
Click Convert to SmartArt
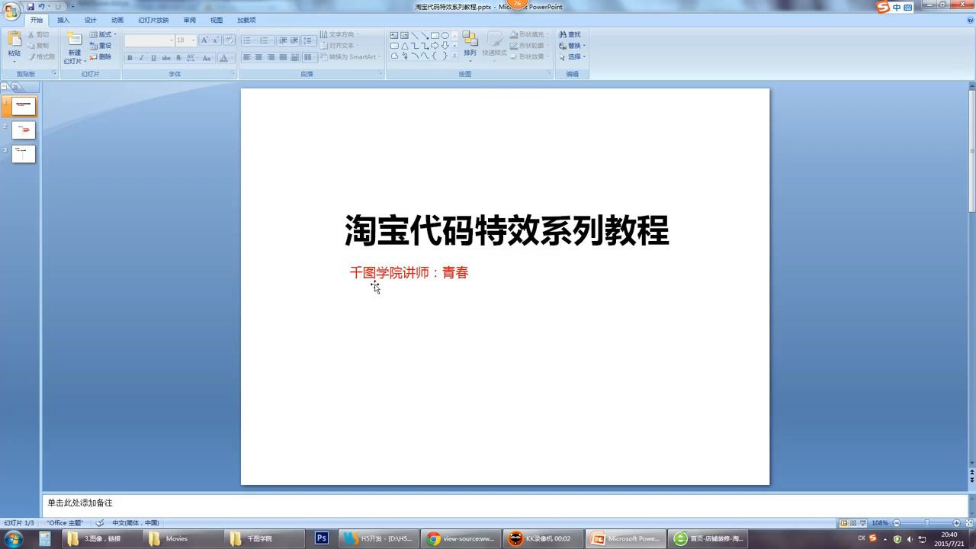(350, 56)
